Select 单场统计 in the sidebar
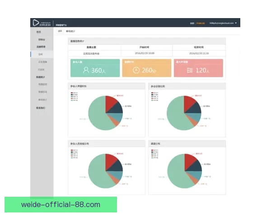The height and width of the screenshot is (217, 271). click(x=42, y=99)
